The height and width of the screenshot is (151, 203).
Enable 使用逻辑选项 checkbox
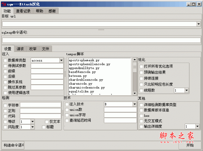tap(5, 93)
